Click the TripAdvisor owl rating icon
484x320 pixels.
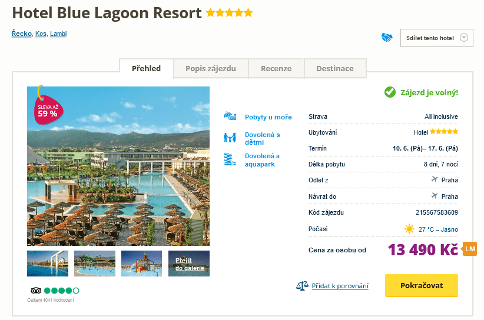coord(35,291)
